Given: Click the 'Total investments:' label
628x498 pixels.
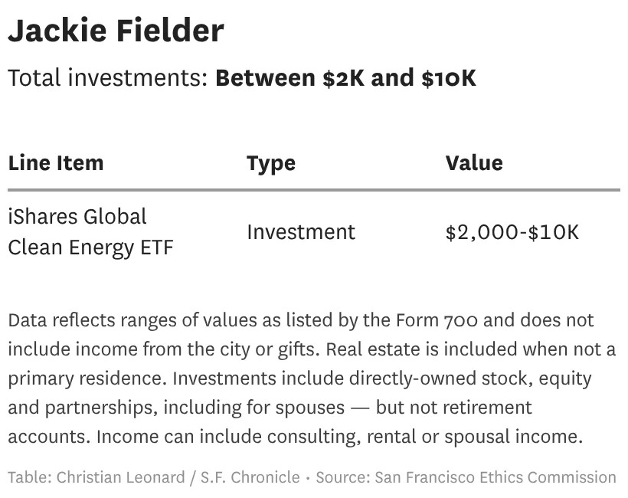Looking at the screenshot, I should tap(108, 78).
